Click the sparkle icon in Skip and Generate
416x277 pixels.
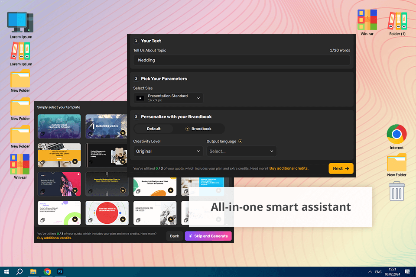click(x=190, y=236)
